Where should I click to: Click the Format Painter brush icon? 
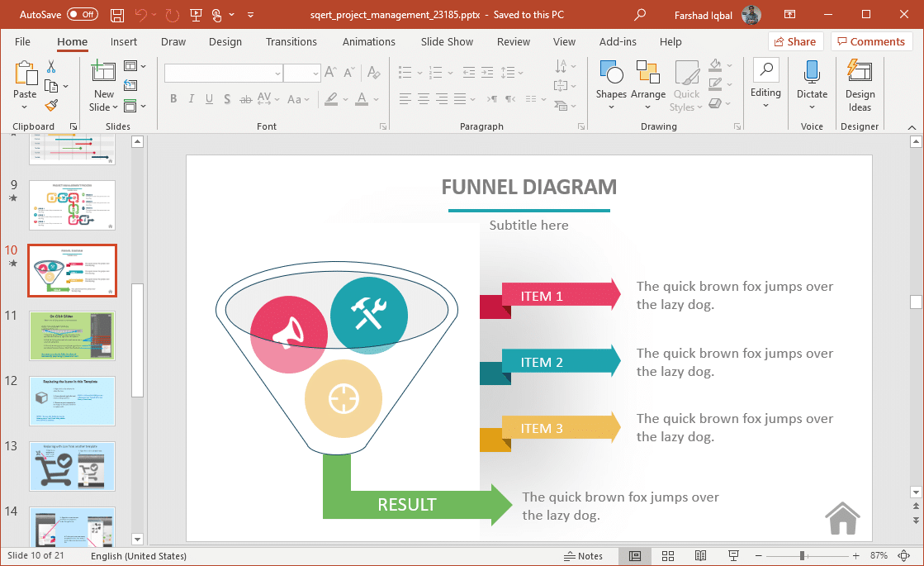click(x=51, y=105)
